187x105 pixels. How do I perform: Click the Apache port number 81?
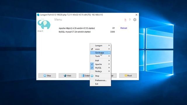point(114,28)
